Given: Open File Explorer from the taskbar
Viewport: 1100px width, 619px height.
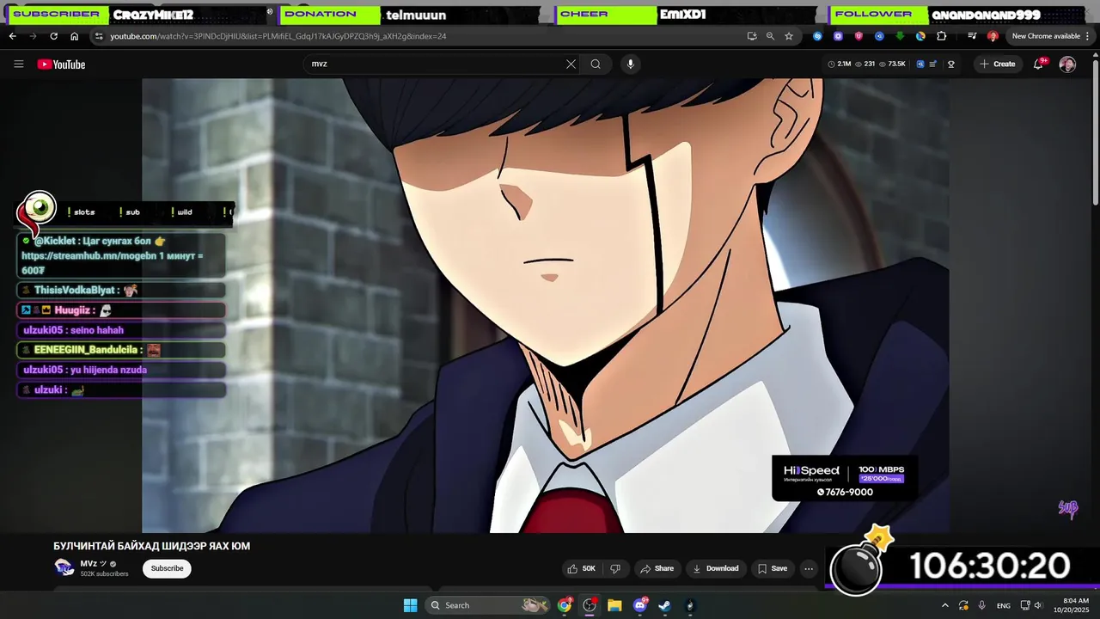Looking at the screenshot, I should pyautogui.click(x=614, y=605).
